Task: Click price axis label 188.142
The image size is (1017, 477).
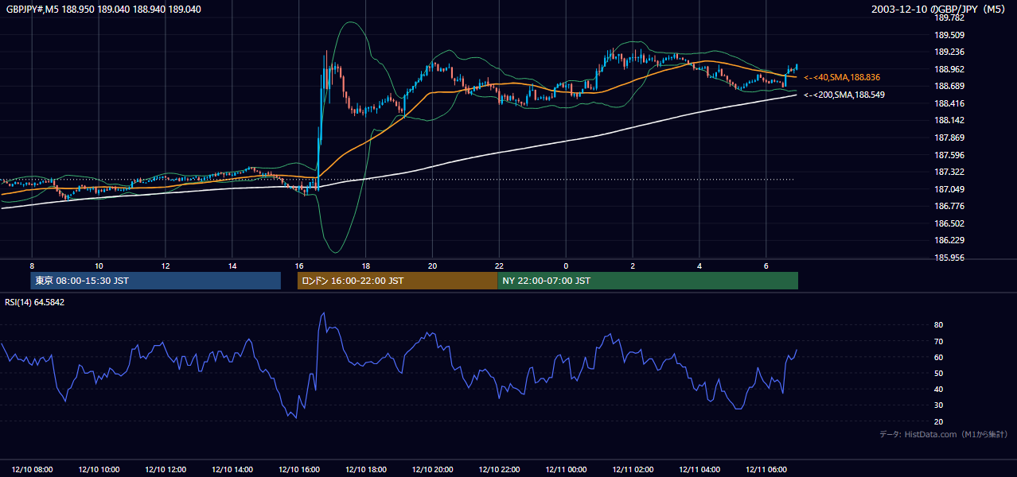Action: [x=949, y=120]
